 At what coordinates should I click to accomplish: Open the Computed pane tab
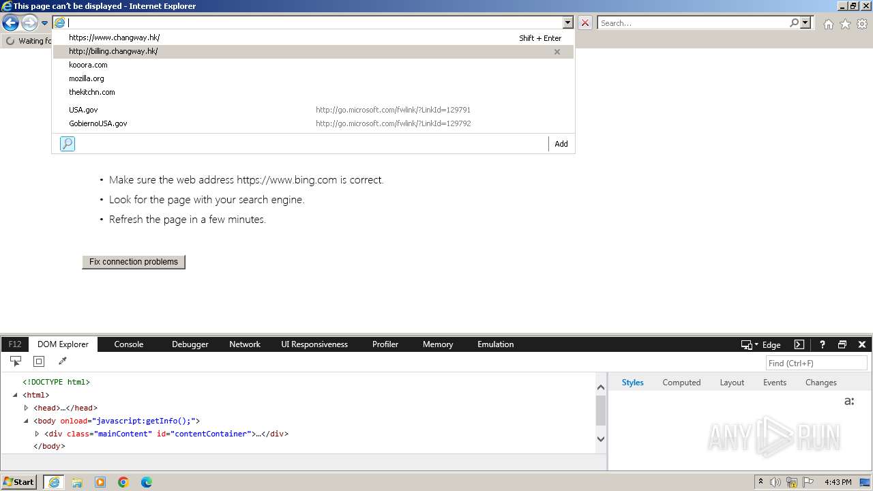(x=681, y=383)
